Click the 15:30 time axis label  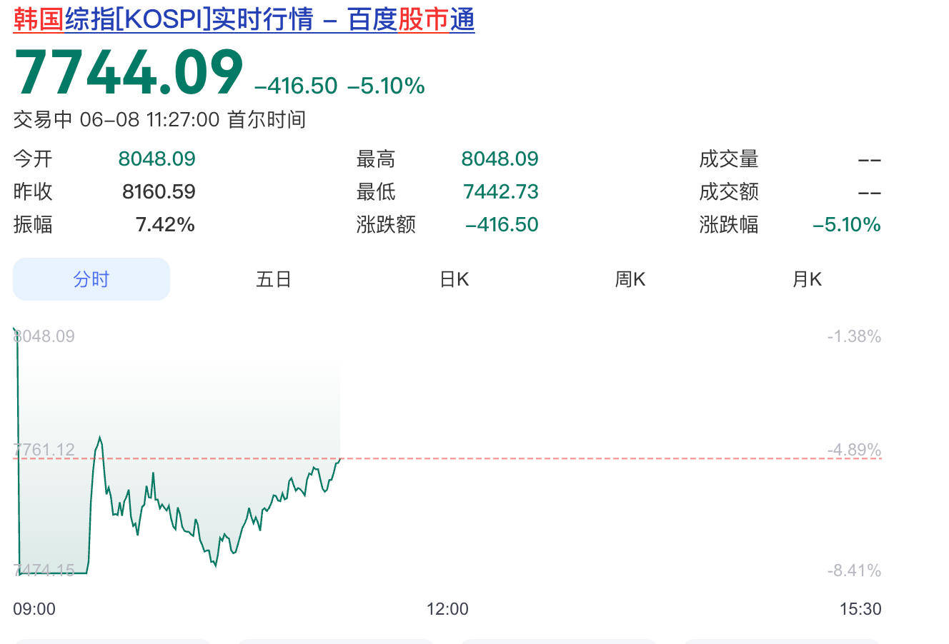click(x=860, y=609)
